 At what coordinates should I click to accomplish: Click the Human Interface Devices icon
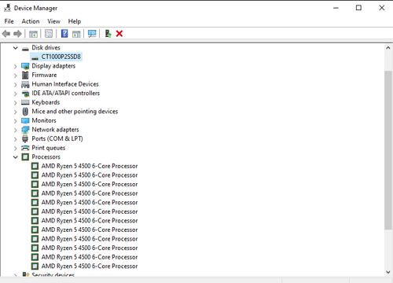tap(25, 84)
